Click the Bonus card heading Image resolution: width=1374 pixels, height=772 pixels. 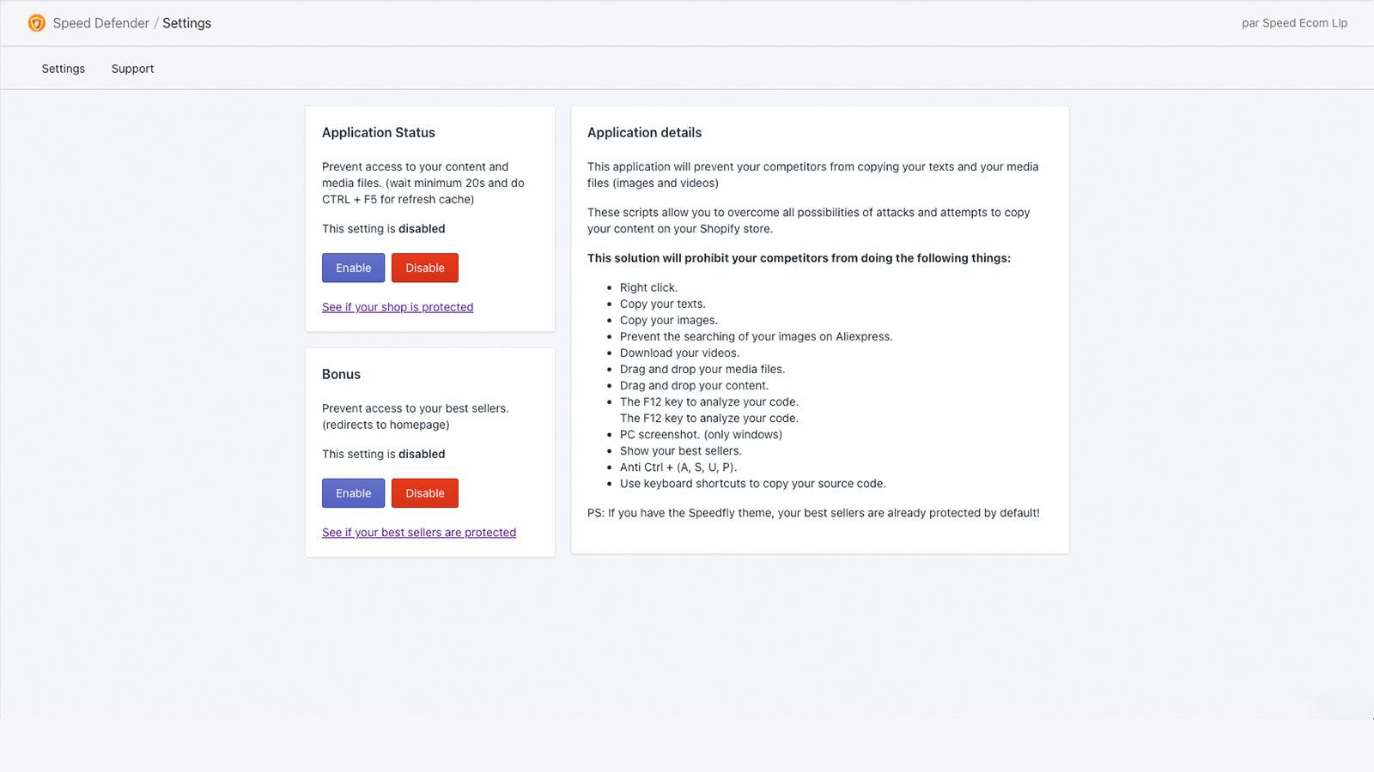(341, 375)
